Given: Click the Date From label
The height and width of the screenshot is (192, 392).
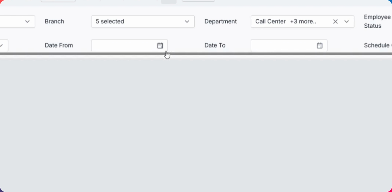Looking at the screenshot, I should coord(59,45).
